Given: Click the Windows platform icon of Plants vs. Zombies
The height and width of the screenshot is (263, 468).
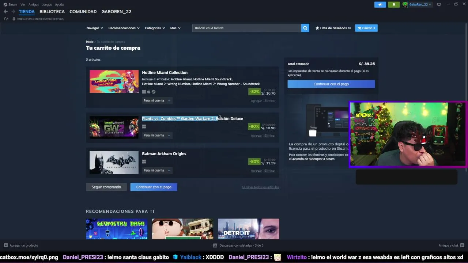Looking at the screenshot, I should (x=144, y=127).
